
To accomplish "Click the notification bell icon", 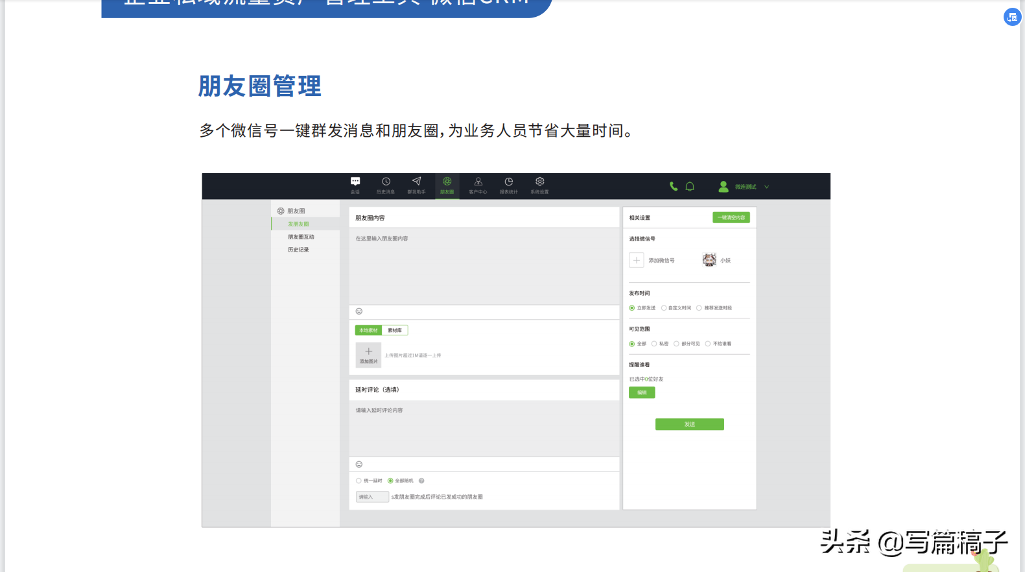I will click(690, 186).
